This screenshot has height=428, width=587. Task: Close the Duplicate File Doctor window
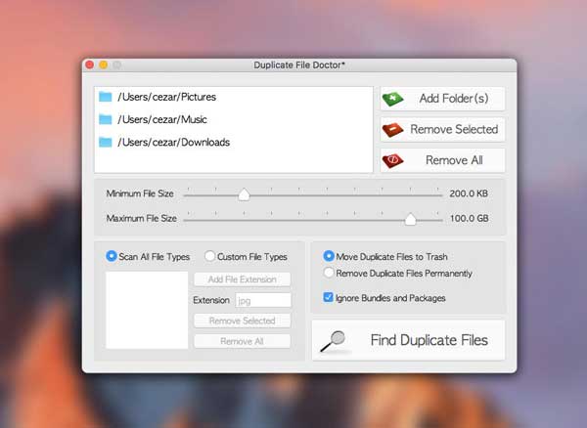[90, 64]
